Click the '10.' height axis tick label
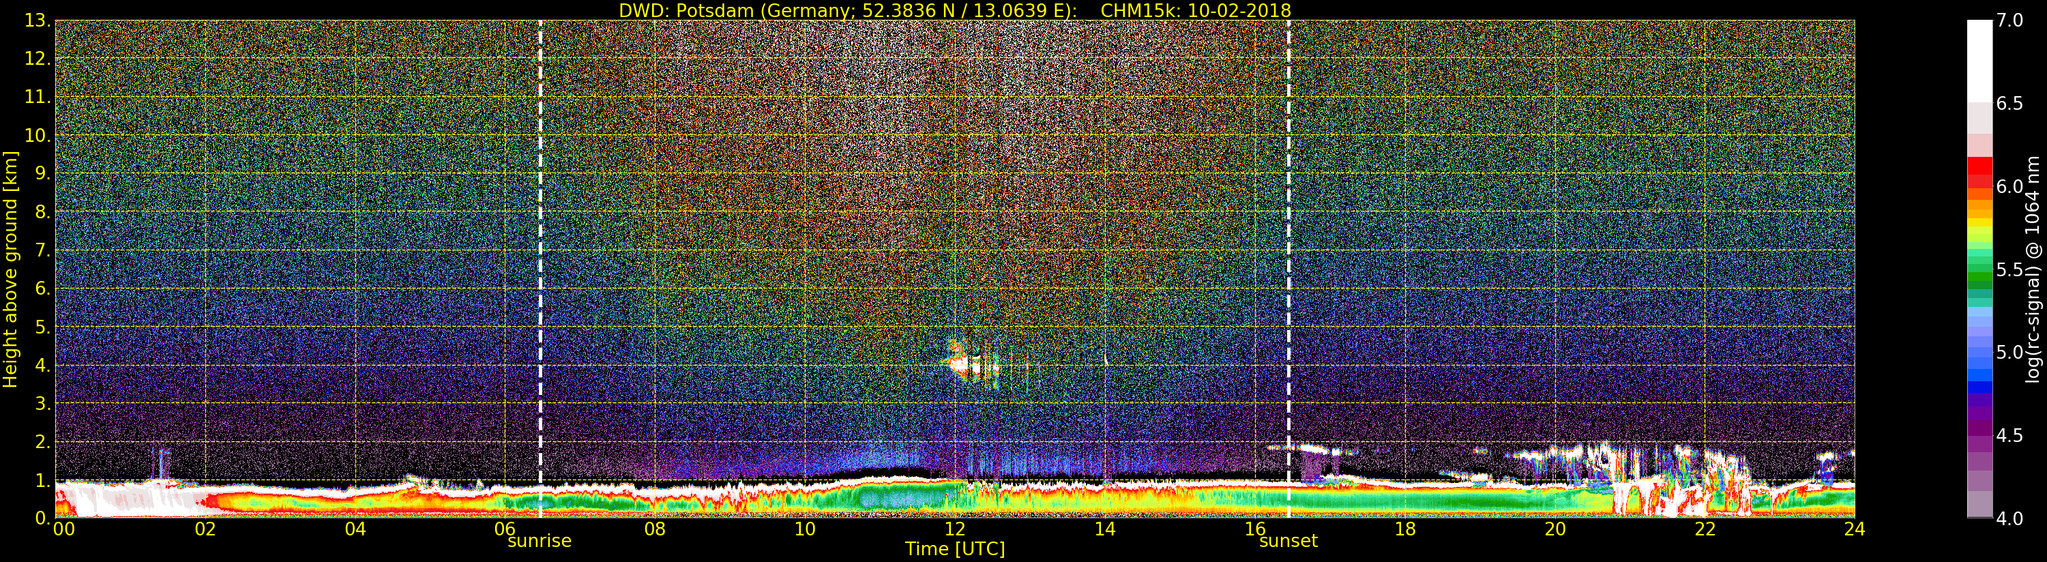2047x562 pixels. (x=38, y=135)
